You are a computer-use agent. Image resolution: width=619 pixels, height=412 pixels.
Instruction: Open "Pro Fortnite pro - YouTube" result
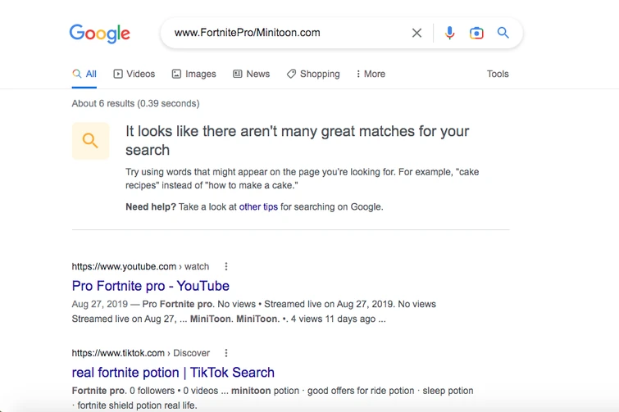coord(151,286)
